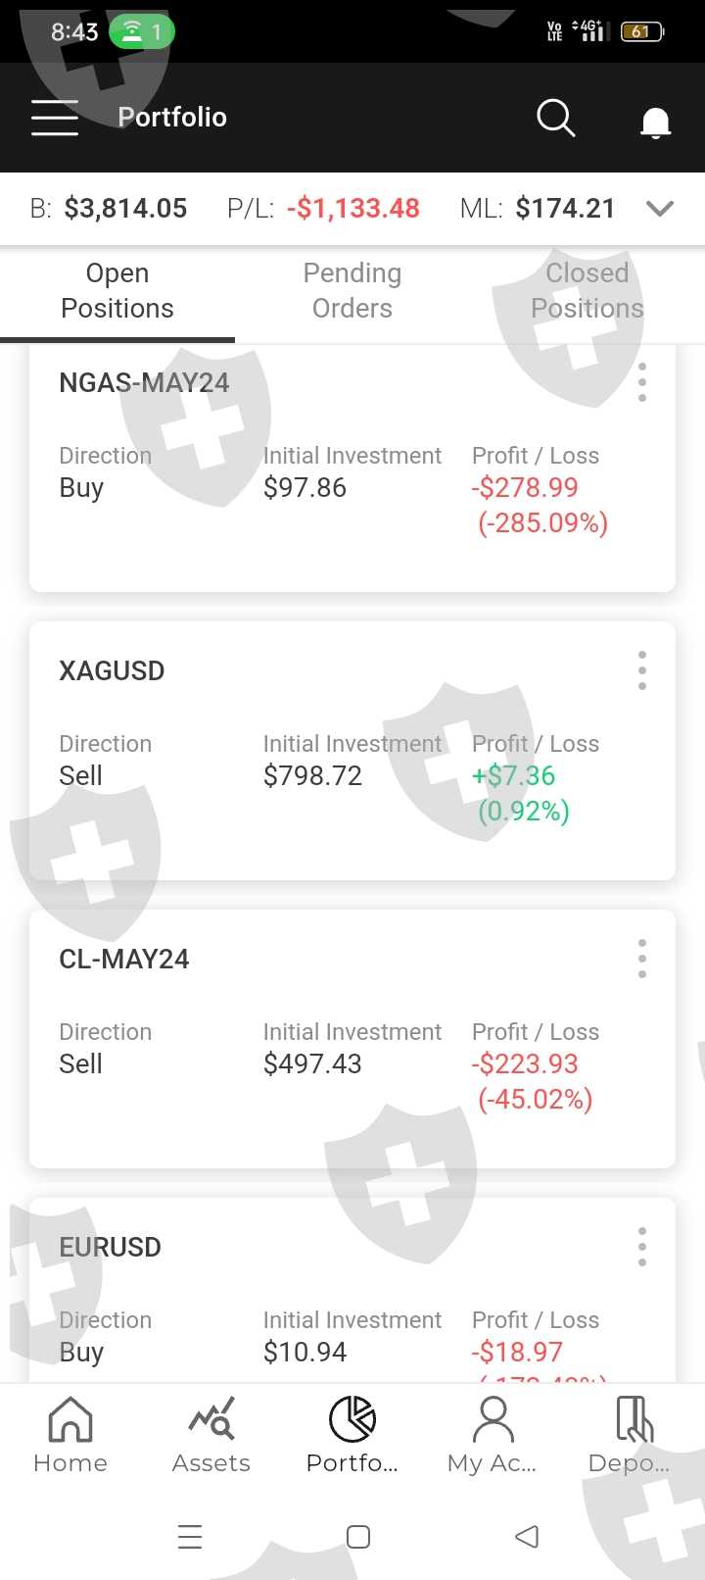
Task: Switch to Pending Orders tab
Action: (352, 291)
